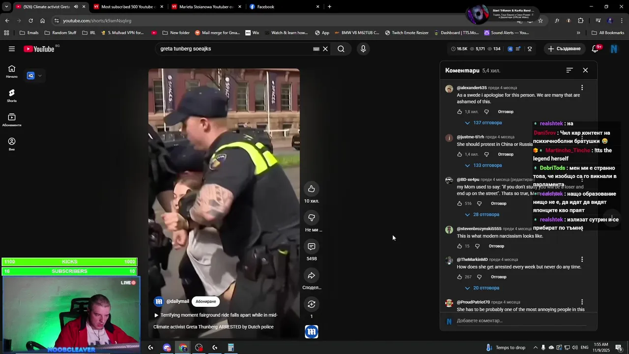Viewport: 629px width, 354px height.
Task: Like the comment by @stevenbrozynski5555
Action: tap(459, 246)
